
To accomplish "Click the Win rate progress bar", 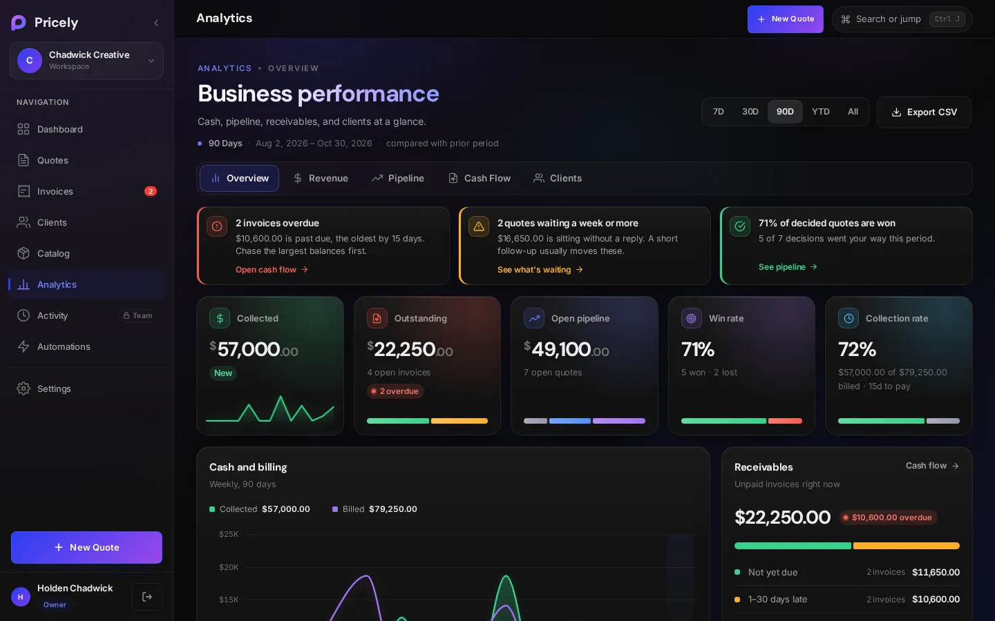I will pos(741,421).
